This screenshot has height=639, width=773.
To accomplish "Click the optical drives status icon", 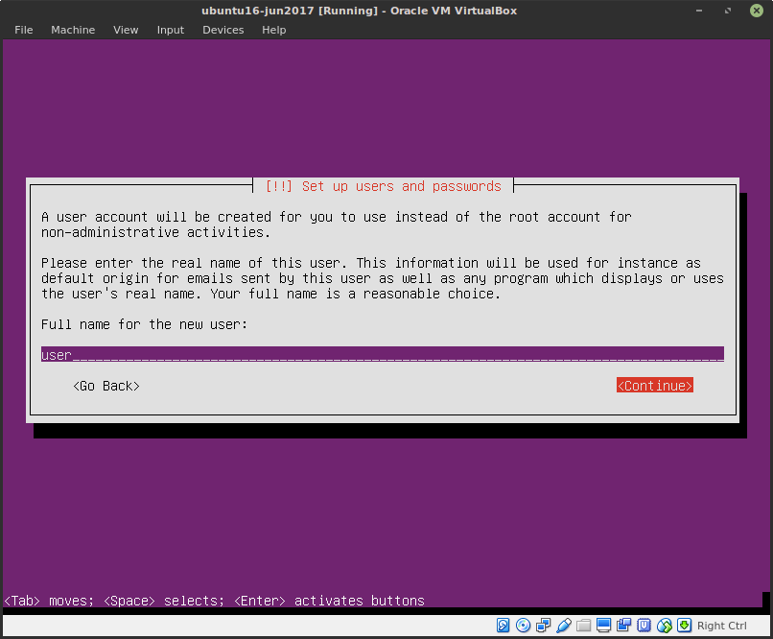I will pyautogui.click(x=523, y=625).
